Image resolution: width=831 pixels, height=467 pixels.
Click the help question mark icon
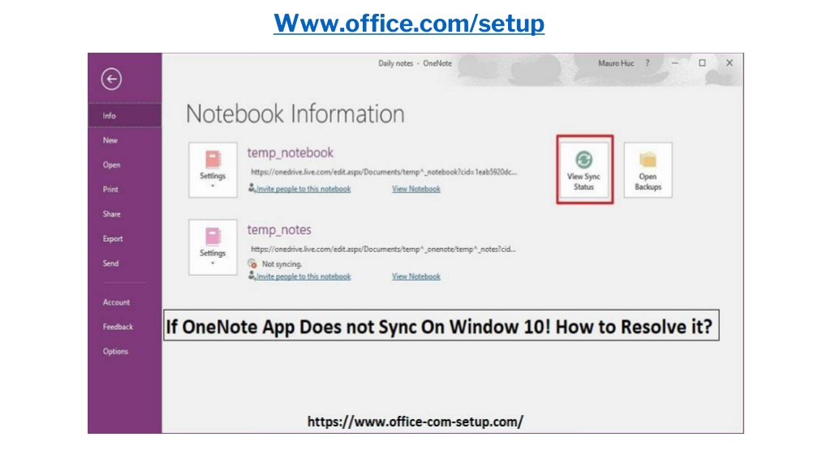[x=647, y=63]
